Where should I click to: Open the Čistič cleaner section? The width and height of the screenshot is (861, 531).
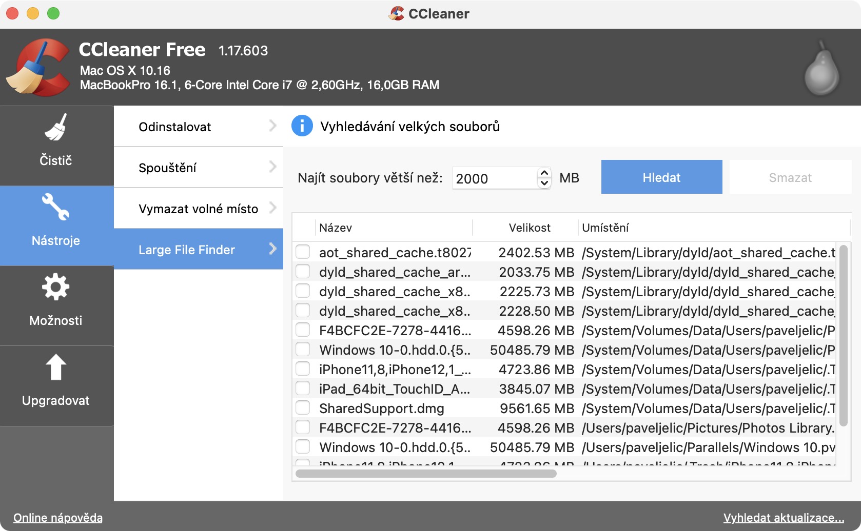coord(56,146)
